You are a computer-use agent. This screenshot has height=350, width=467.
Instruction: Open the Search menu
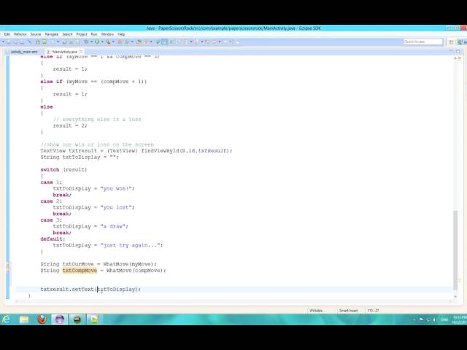coord(67,34)
